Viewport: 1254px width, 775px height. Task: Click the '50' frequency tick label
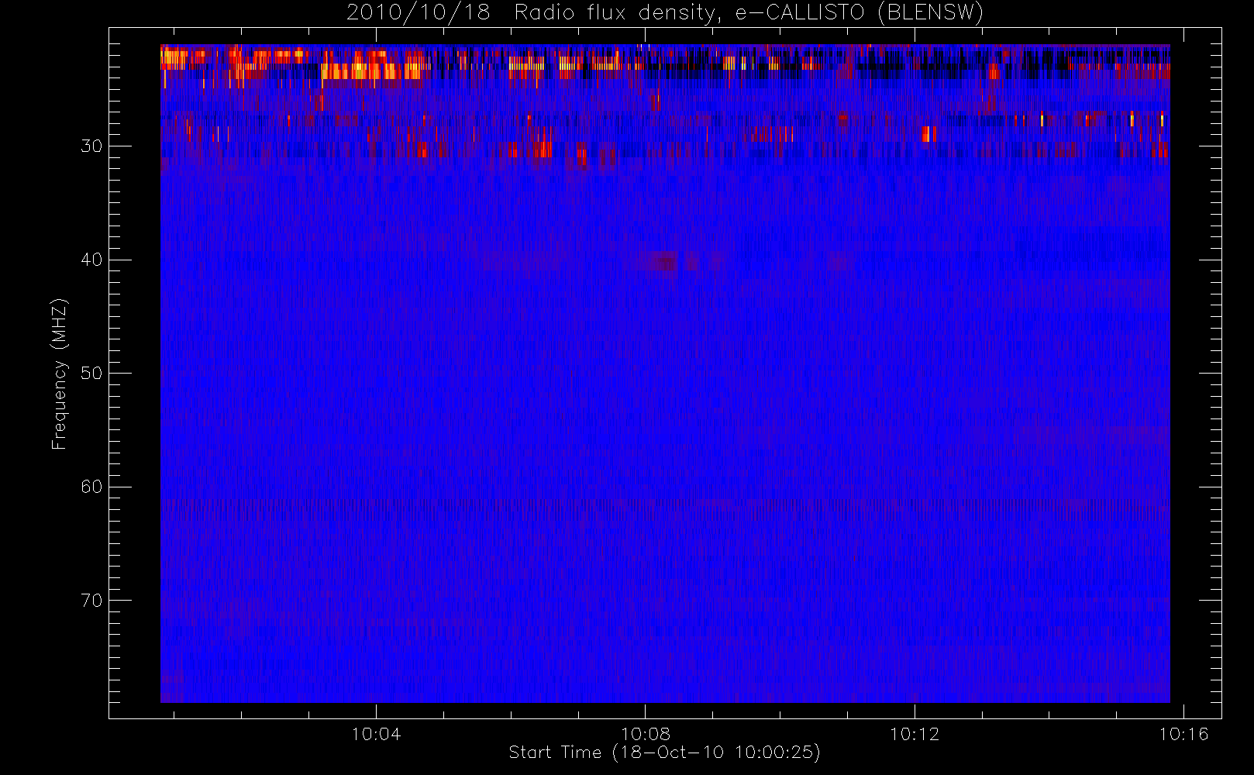coord(91,373)
